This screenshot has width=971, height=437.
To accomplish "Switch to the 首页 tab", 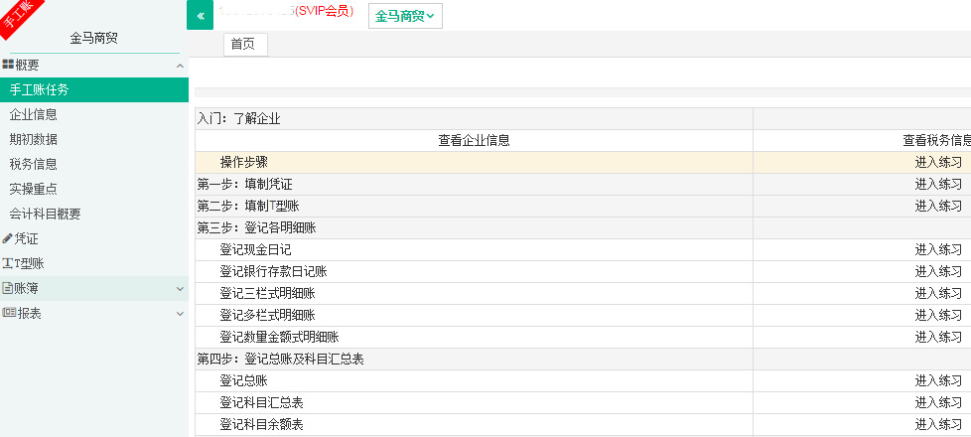I will point(244,45).
